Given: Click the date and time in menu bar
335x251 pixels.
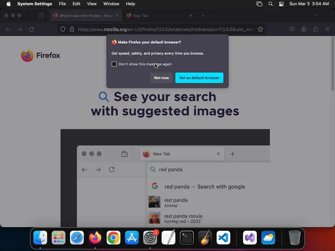Looking at the screenshot, I should (x=309, y=4).
